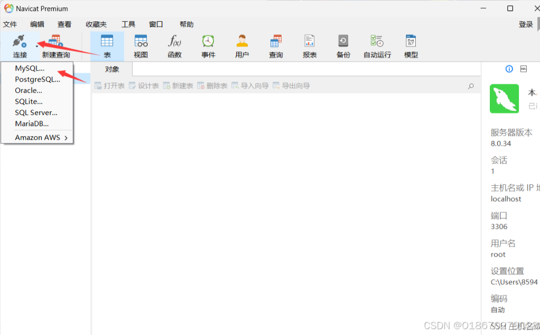Click the 导入向导 import wizard button
Screen dimensions: 540x335
250,85
